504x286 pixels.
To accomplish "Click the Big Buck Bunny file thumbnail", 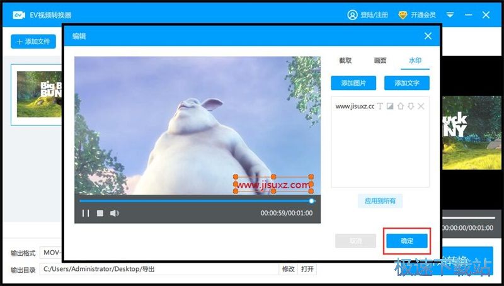I will (x=39, y=94).
